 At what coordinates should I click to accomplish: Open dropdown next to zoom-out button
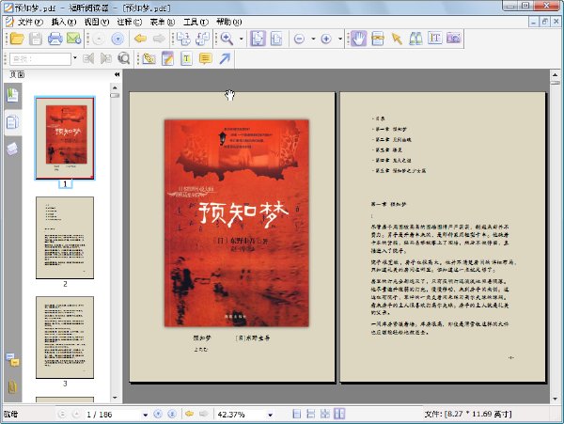pyautogui.click(x=313, y=39)
